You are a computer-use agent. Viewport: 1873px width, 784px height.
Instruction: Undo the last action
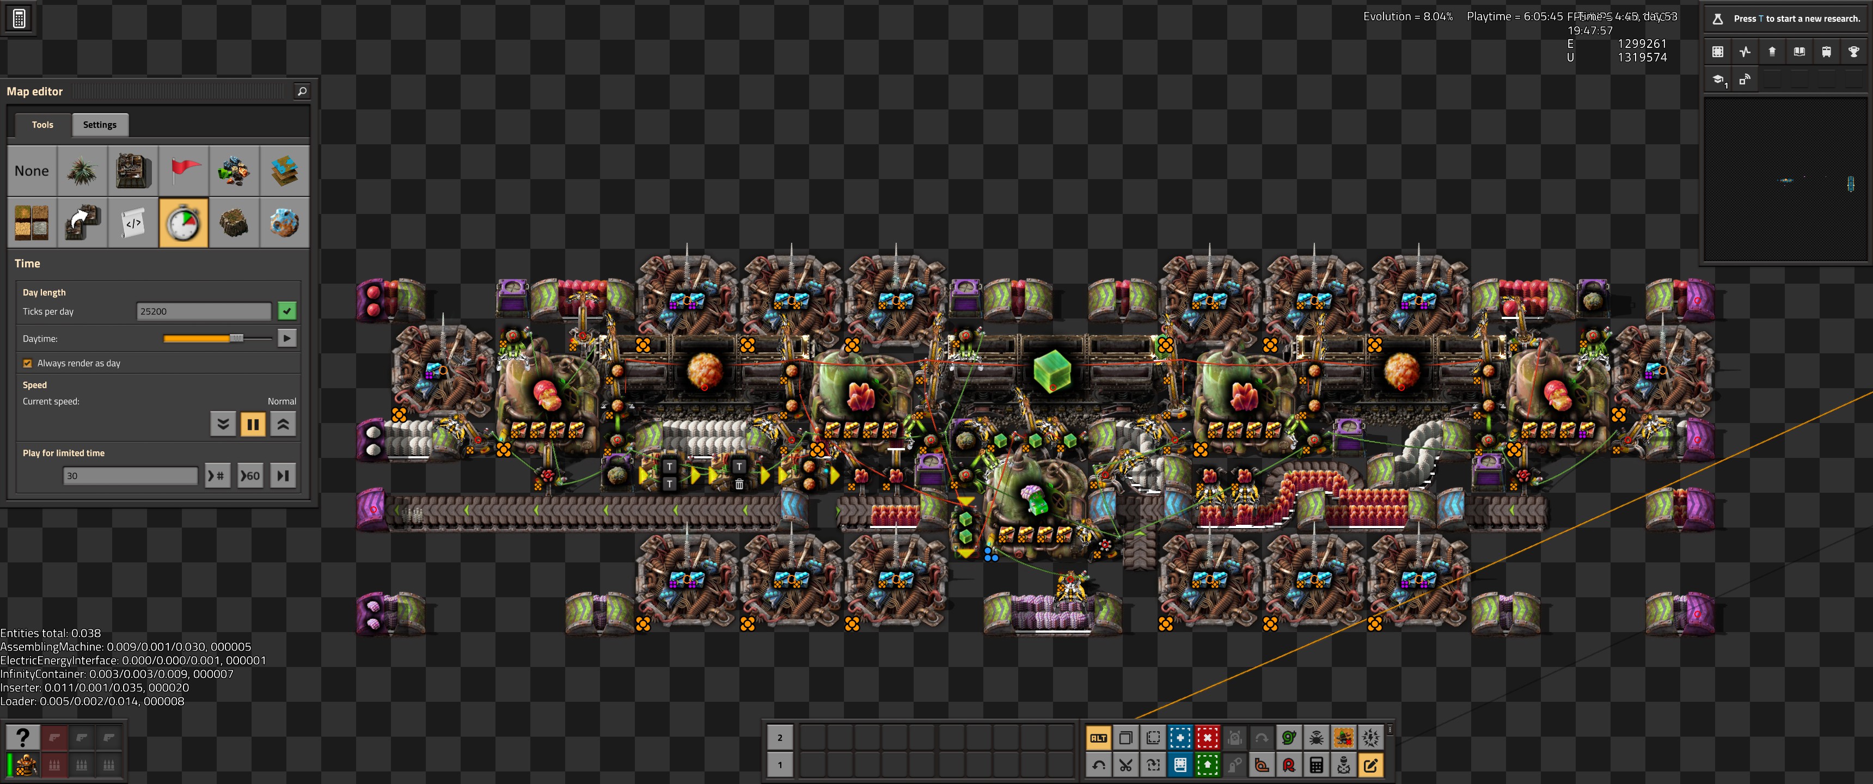1099,765
